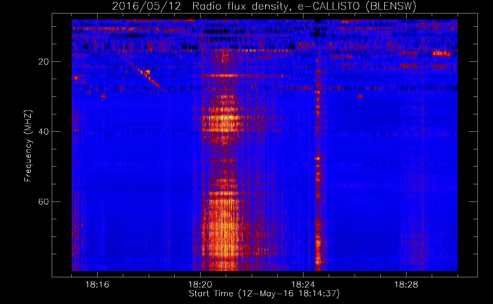This screenshot has height=304, width=493.
Task: Click the y-axis frequency label 60
Action: [44, 202]
